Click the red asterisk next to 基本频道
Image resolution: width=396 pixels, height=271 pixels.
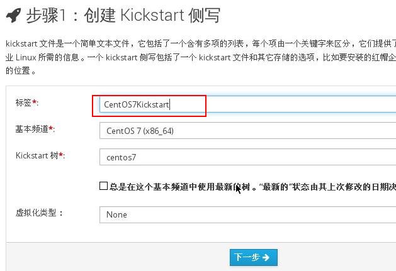point(51,128)
